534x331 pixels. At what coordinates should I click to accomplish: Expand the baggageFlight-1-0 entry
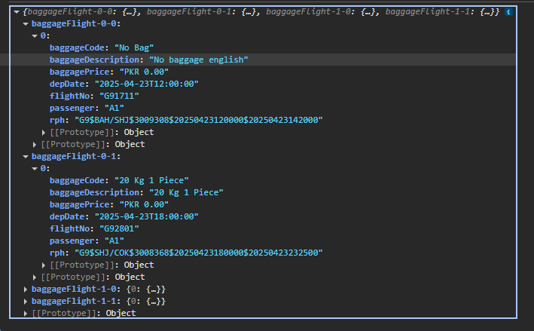pyautogui.click(x=26, y=289)
